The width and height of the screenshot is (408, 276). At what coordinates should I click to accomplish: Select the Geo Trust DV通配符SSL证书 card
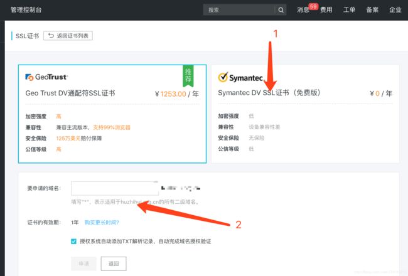pos(112,114)
